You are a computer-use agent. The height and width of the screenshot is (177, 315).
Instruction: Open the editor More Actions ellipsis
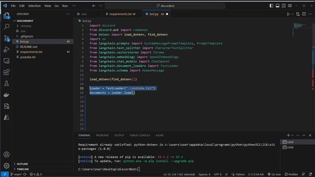tap(310, 14)
